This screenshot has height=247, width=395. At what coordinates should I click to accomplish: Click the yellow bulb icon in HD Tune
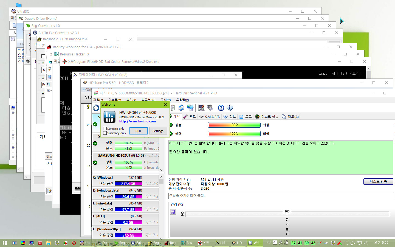click(88, 107)
